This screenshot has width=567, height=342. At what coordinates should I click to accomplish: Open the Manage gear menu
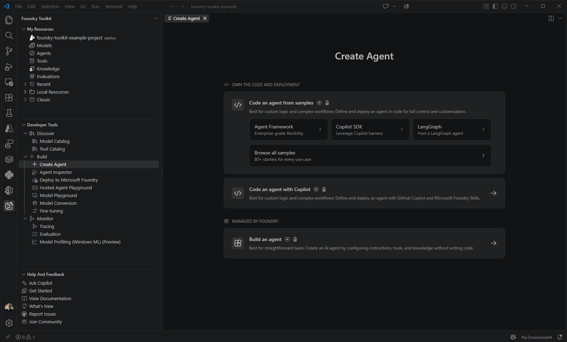(9, 323)
